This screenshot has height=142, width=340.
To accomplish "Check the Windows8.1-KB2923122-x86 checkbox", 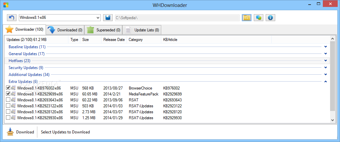I will click(8, 106).
